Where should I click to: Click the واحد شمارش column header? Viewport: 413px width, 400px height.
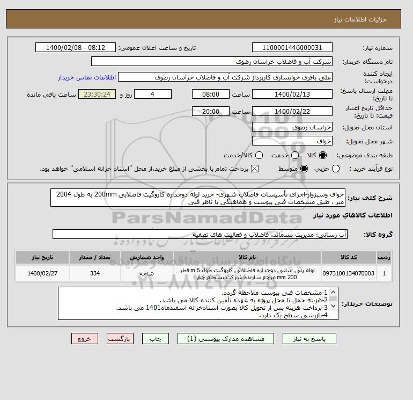[x=147, y=257]
